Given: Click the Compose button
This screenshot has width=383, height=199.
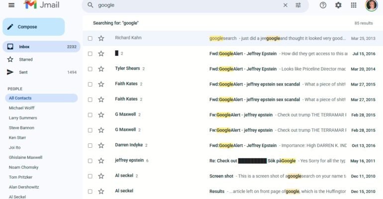Looking at the screenshot, I should pyautogui.click(x=34, y=27).
